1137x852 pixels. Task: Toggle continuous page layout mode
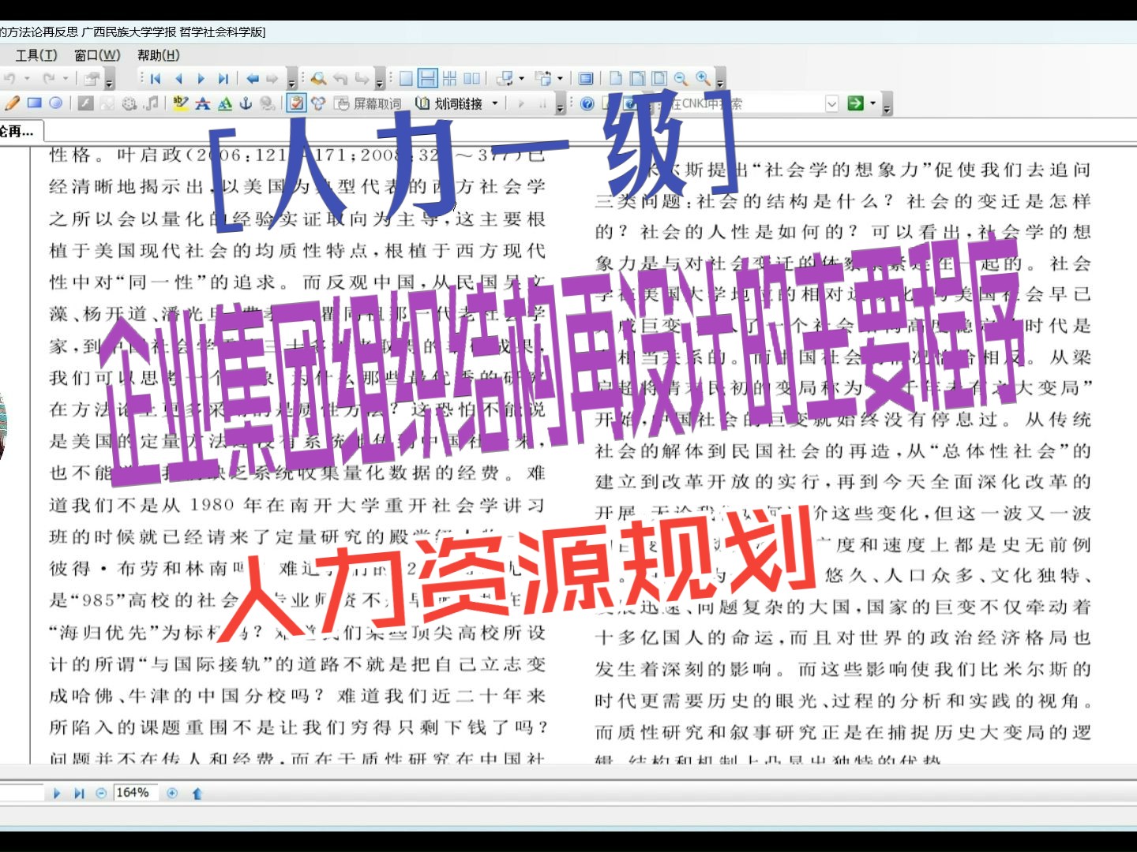point(426,78)
